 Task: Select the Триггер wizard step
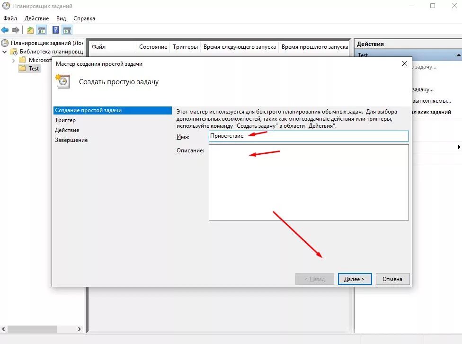click(65, 120)
